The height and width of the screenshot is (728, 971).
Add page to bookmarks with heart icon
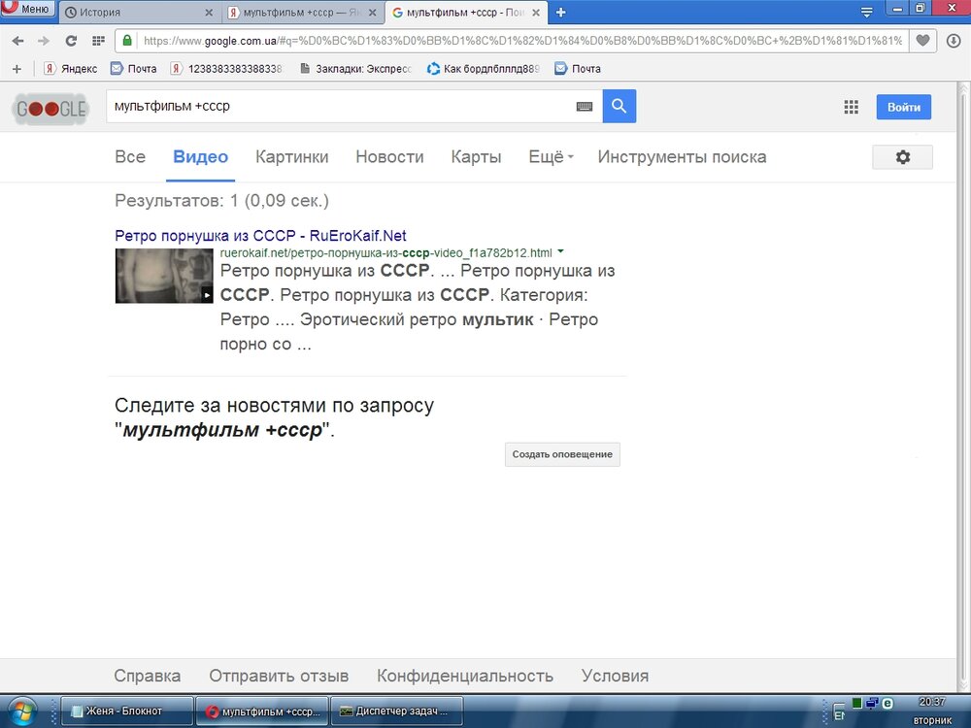[x=923, y=41]
